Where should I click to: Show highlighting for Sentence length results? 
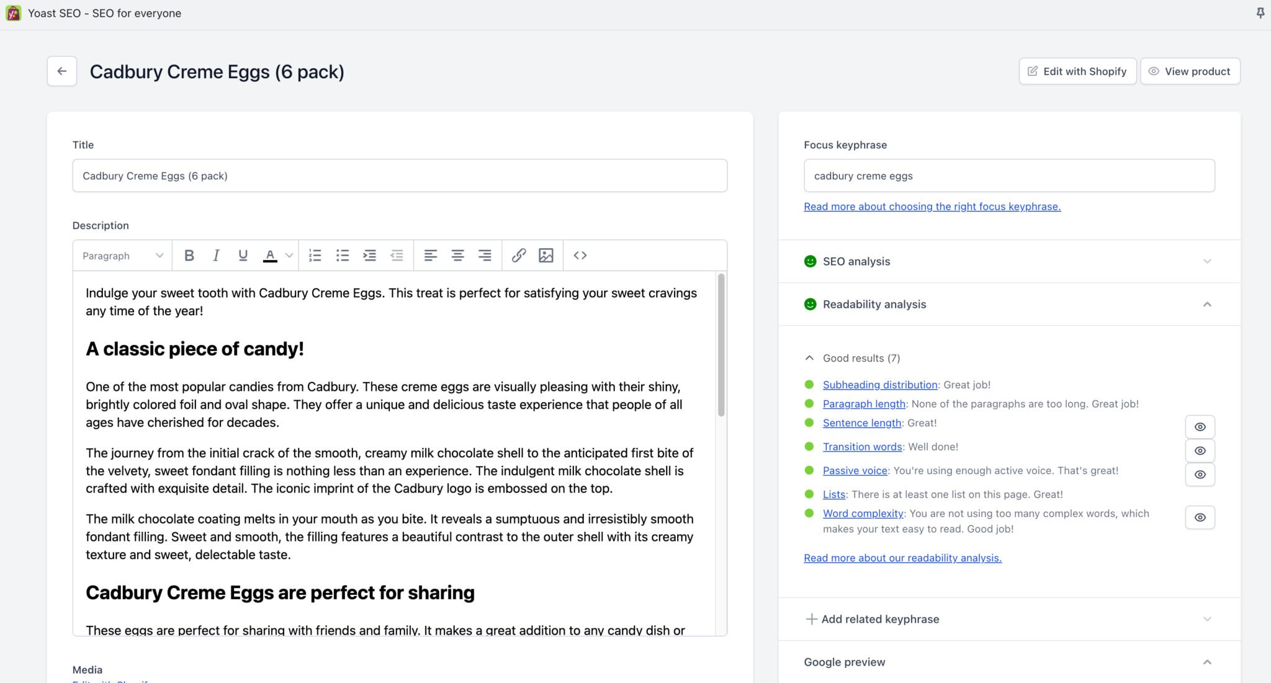click(1200, 426)
